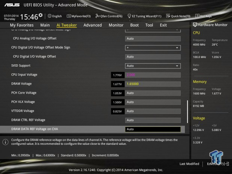Select the PCH Core Voltage label
Image resolution: width=232 pixels, height=174 pixels.
[24, 93]
